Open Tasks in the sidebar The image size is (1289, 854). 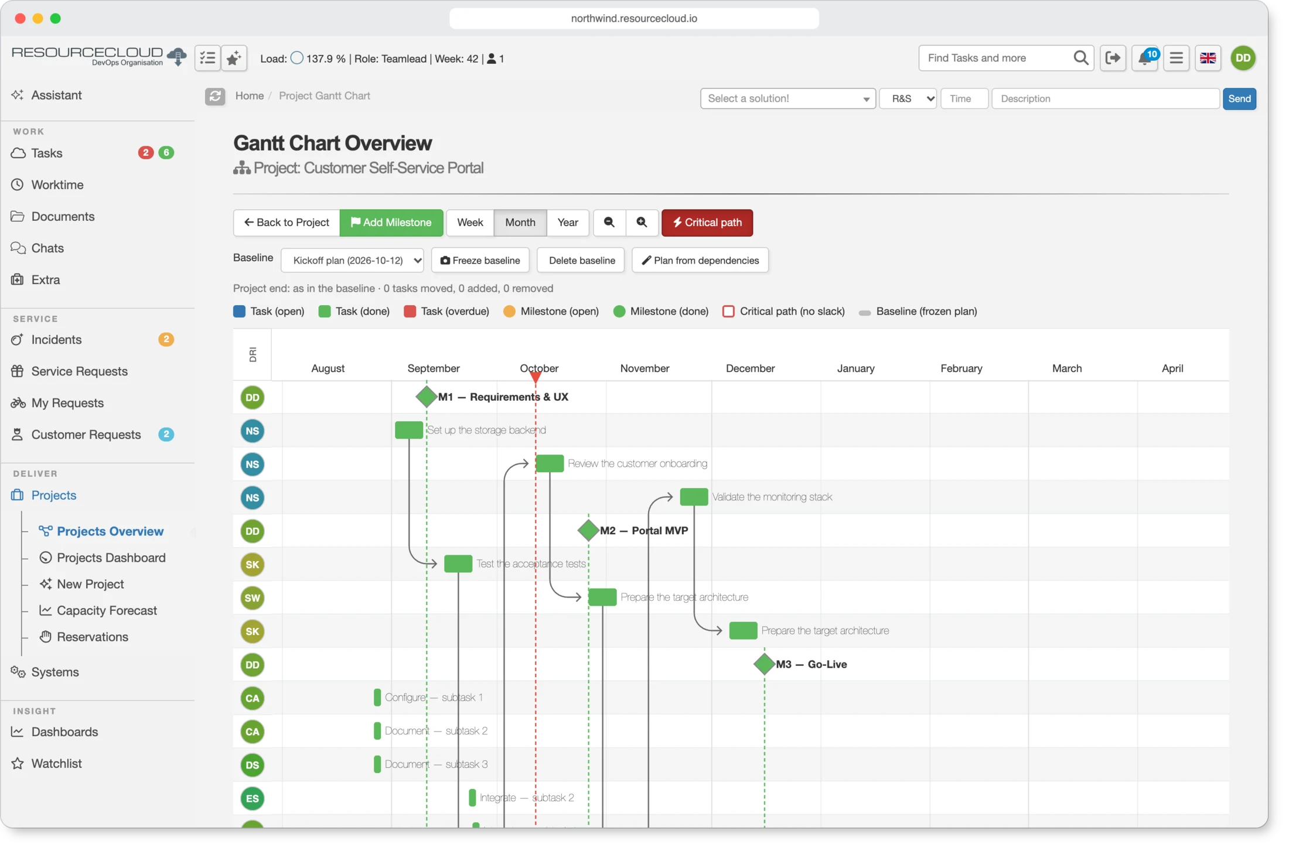(x=47, y=153)
